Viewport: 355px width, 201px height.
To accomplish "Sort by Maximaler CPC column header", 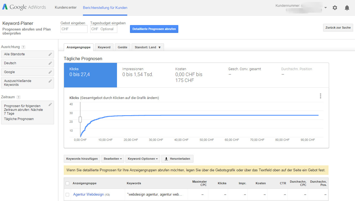I will click(x=200, y=183).
